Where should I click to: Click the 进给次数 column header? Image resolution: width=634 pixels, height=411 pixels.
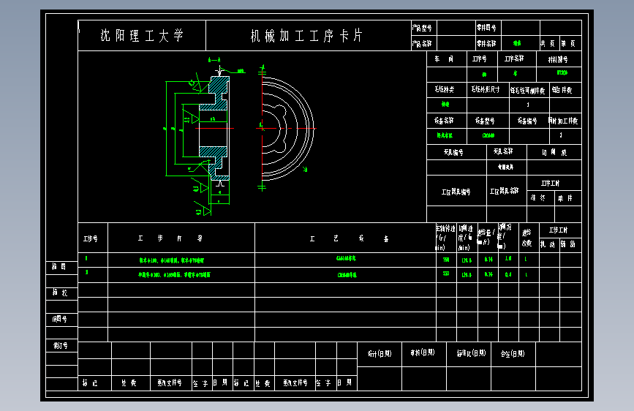pyautogui.click(x=528, y=238)
